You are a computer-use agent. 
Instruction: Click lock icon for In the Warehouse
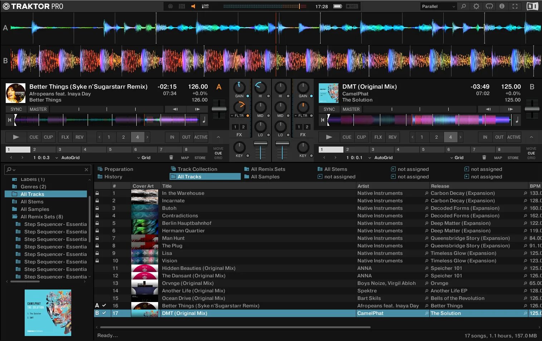pos(97,193)
